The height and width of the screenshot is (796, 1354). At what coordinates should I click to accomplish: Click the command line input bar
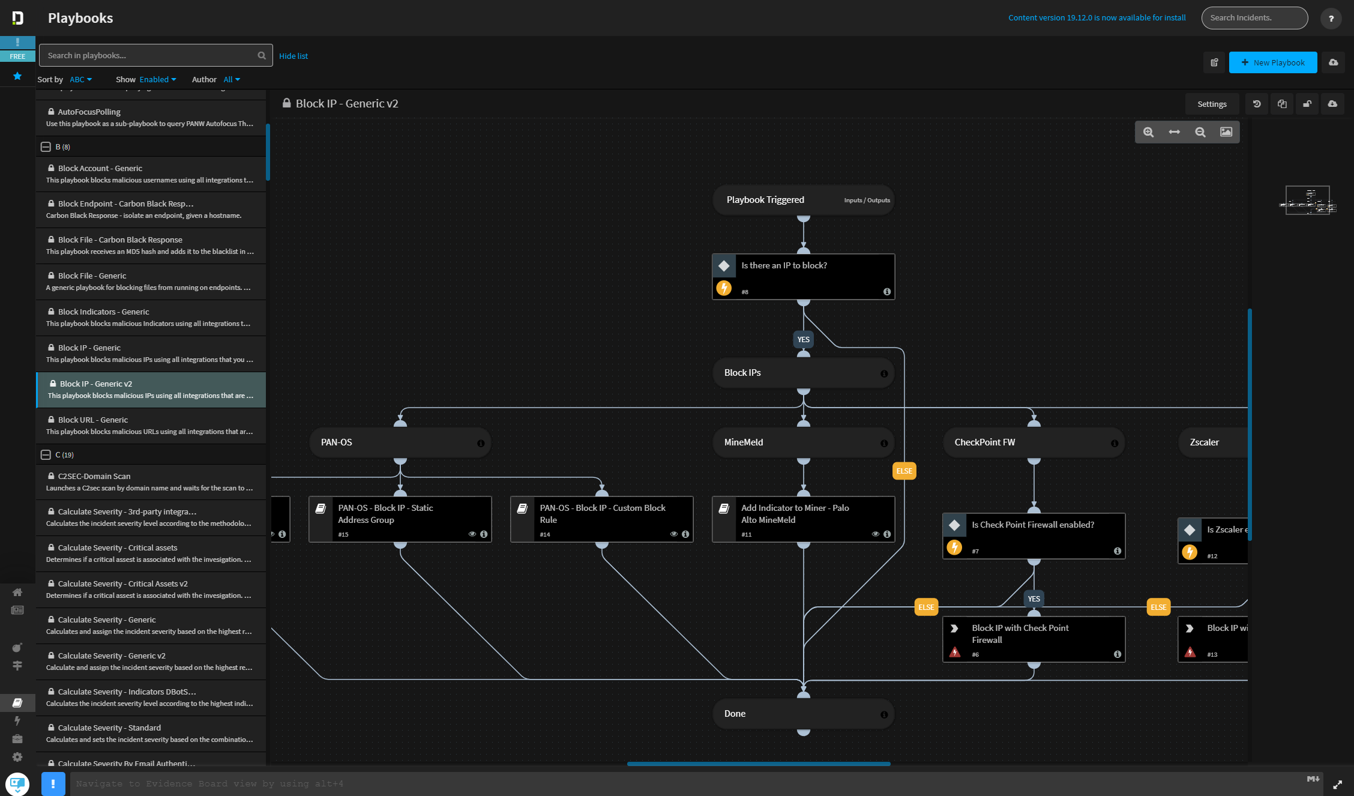point(696,784)
